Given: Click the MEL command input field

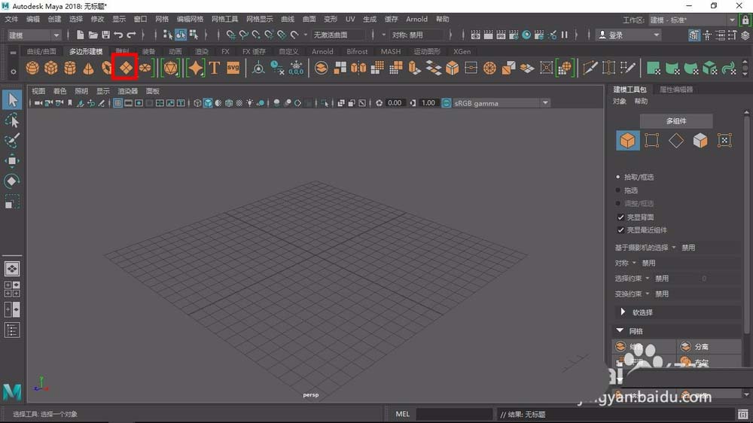Looking at the screenshot, I should 454,414.
